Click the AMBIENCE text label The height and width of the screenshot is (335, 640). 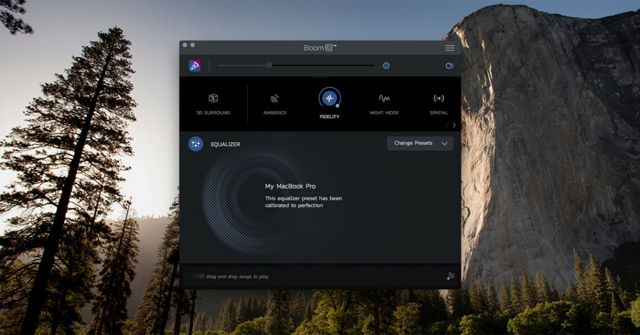coord(275,113)
